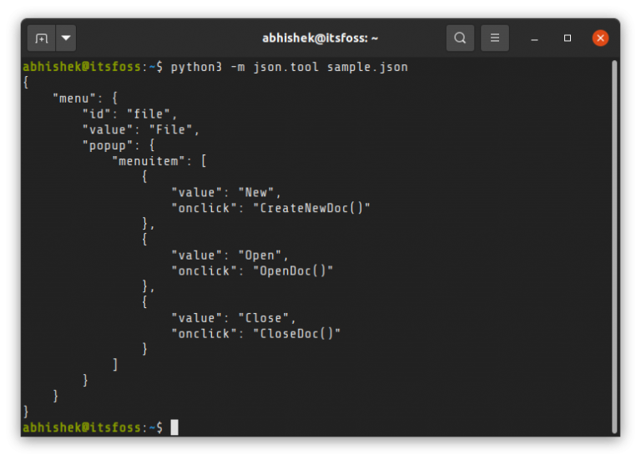Screen dimensions: 641x460
Task: Minimize the terminal window
Action: [x=534, y=38]
